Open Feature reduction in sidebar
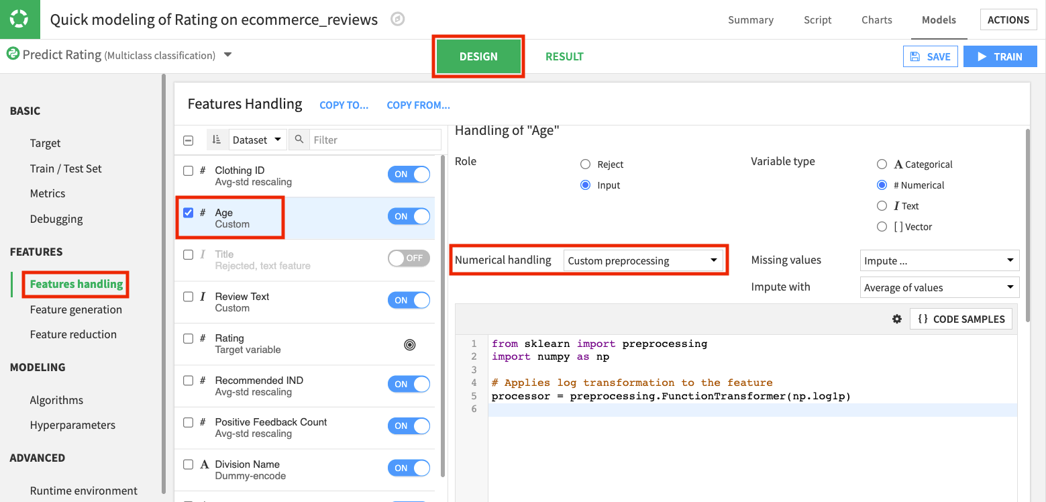Image resolution: width=1046 pixels, height=502 pixels. (73, 334)
